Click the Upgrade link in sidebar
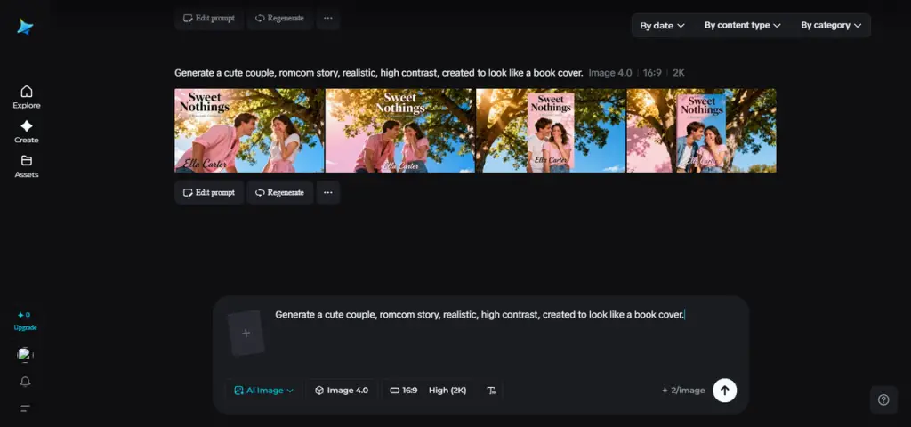911x427 pixels. tap(25, 327)
